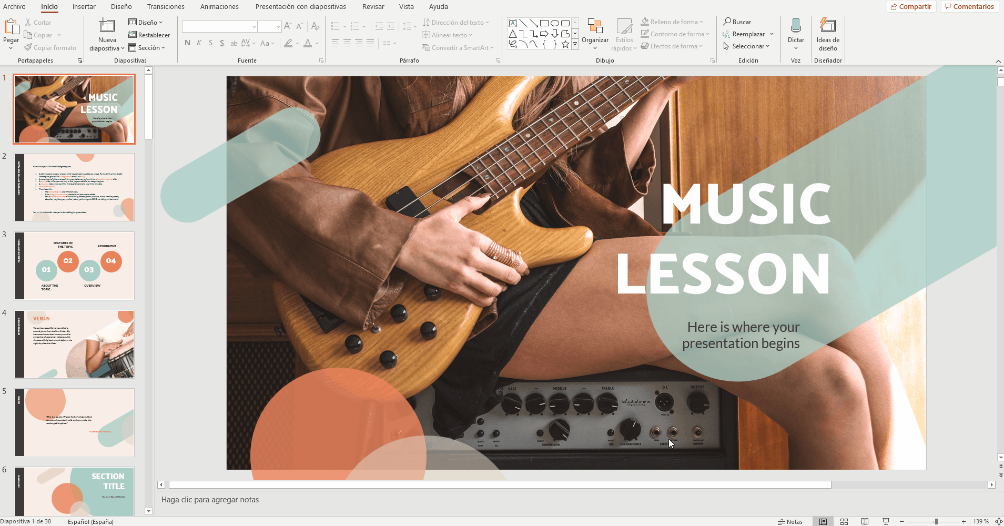Open the Archivo menu

pos(14,6)
